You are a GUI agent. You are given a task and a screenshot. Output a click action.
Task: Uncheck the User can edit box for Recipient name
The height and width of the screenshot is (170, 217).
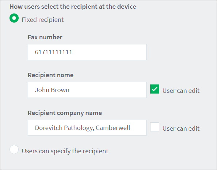pyautogui.click(x=155, y=89)
